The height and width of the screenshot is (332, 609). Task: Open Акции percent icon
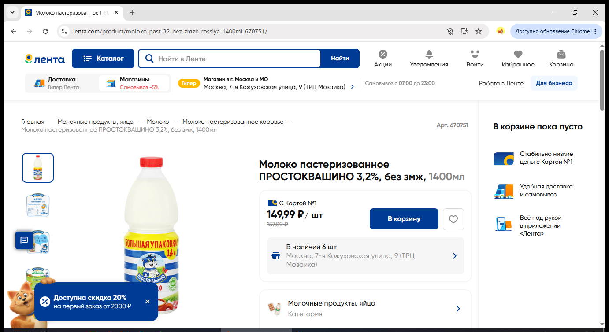coord(383,54)
